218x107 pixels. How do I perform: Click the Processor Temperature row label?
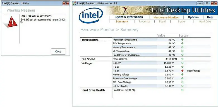pos(125,40)
